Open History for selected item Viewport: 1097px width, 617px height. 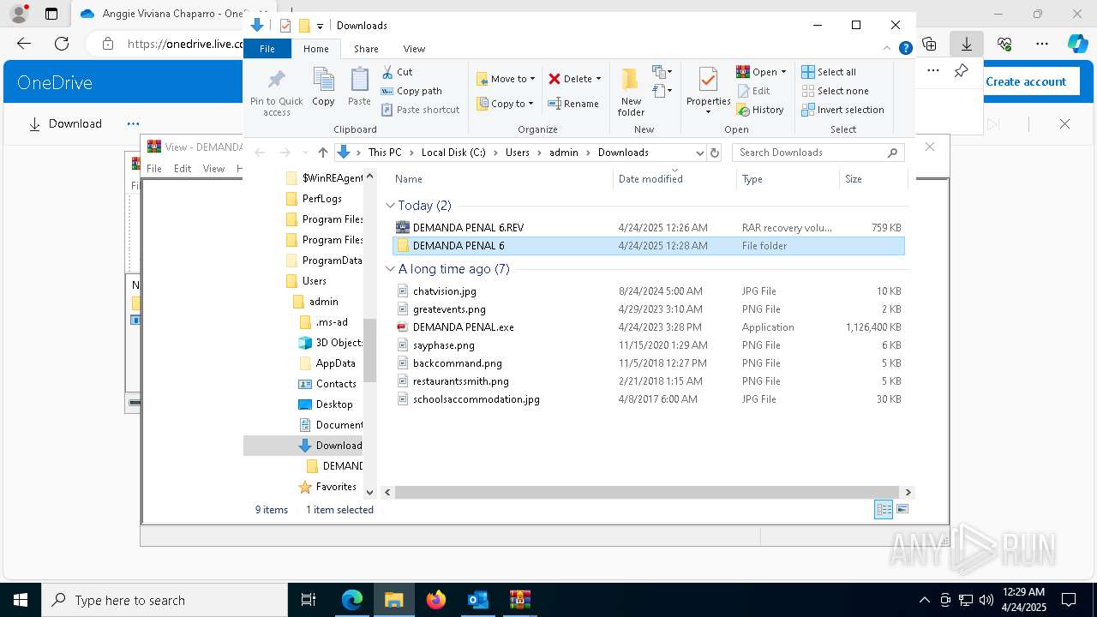[x=760, y=110]
